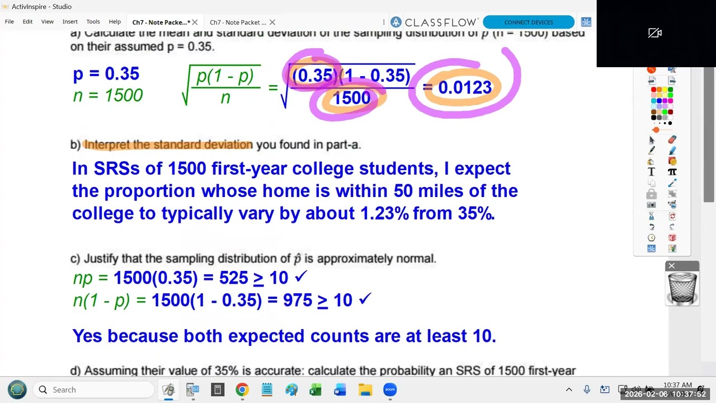This screenshot has height=403, width=716.
Task: Open the File menu
Action: pyautogui.click(x=10, y=21)
